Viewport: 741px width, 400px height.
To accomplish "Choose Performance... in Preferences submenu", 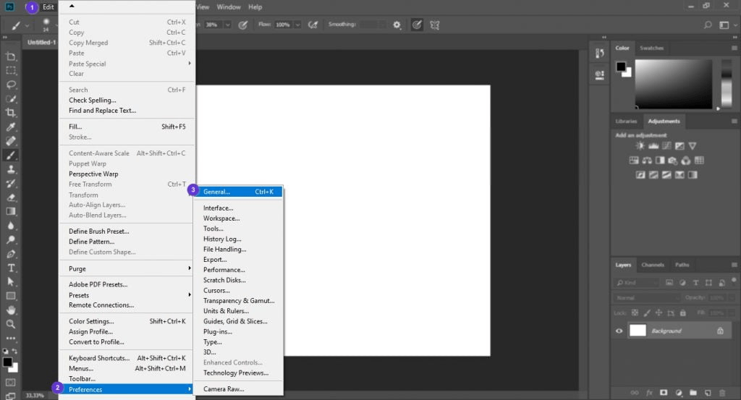I will (226, 270).
